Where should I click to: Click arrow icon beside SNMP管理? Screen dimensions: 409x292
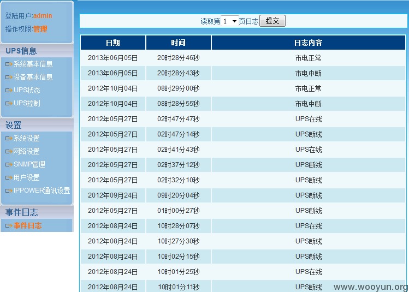click(9, 164)
